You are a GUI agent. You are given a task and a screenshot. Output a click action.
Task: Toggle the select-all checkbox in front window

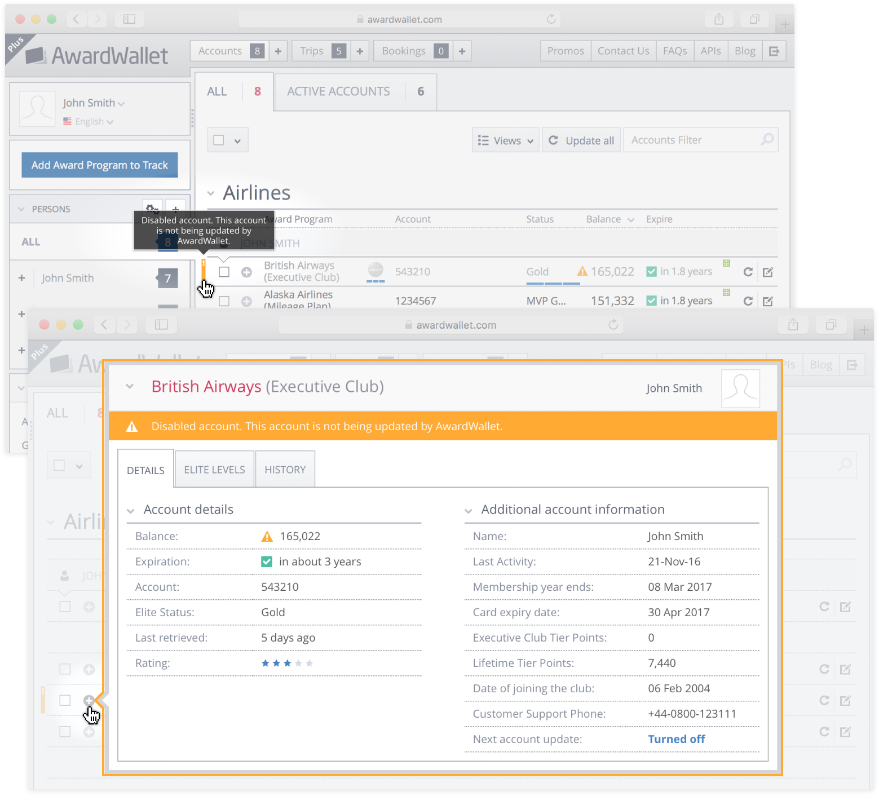59,465
